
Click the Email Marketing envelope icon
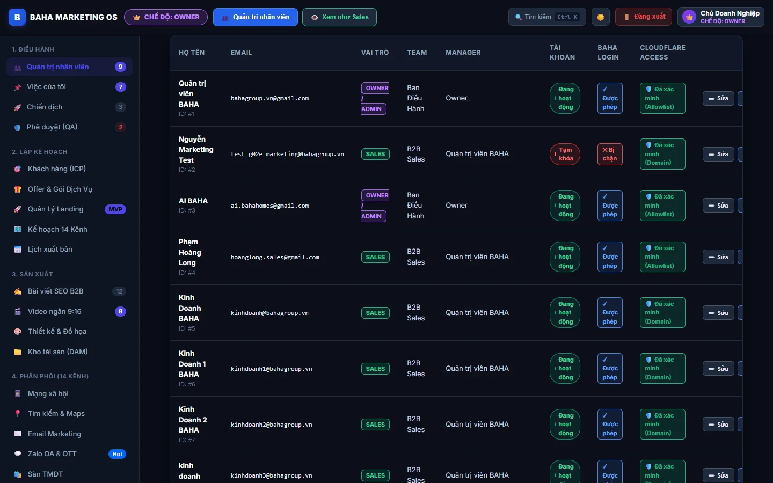click(18, 434)
